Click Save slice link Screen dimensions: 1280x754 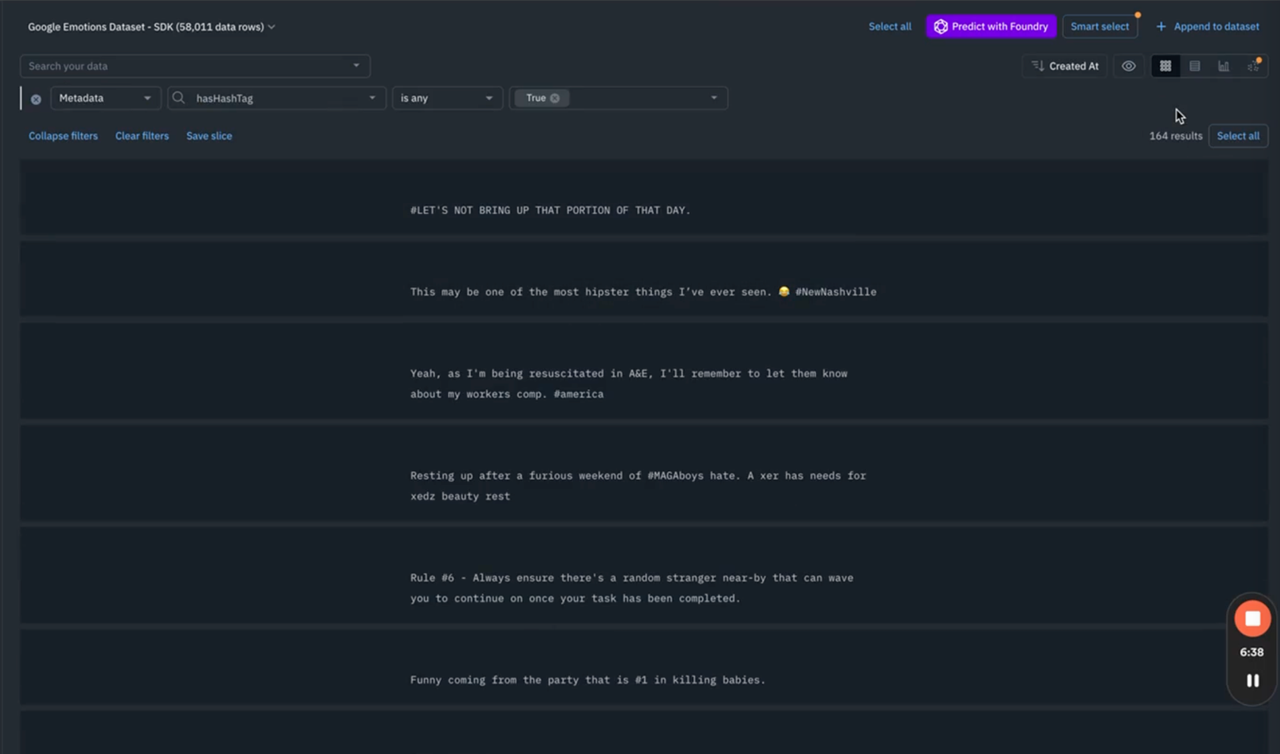(209, 136)
